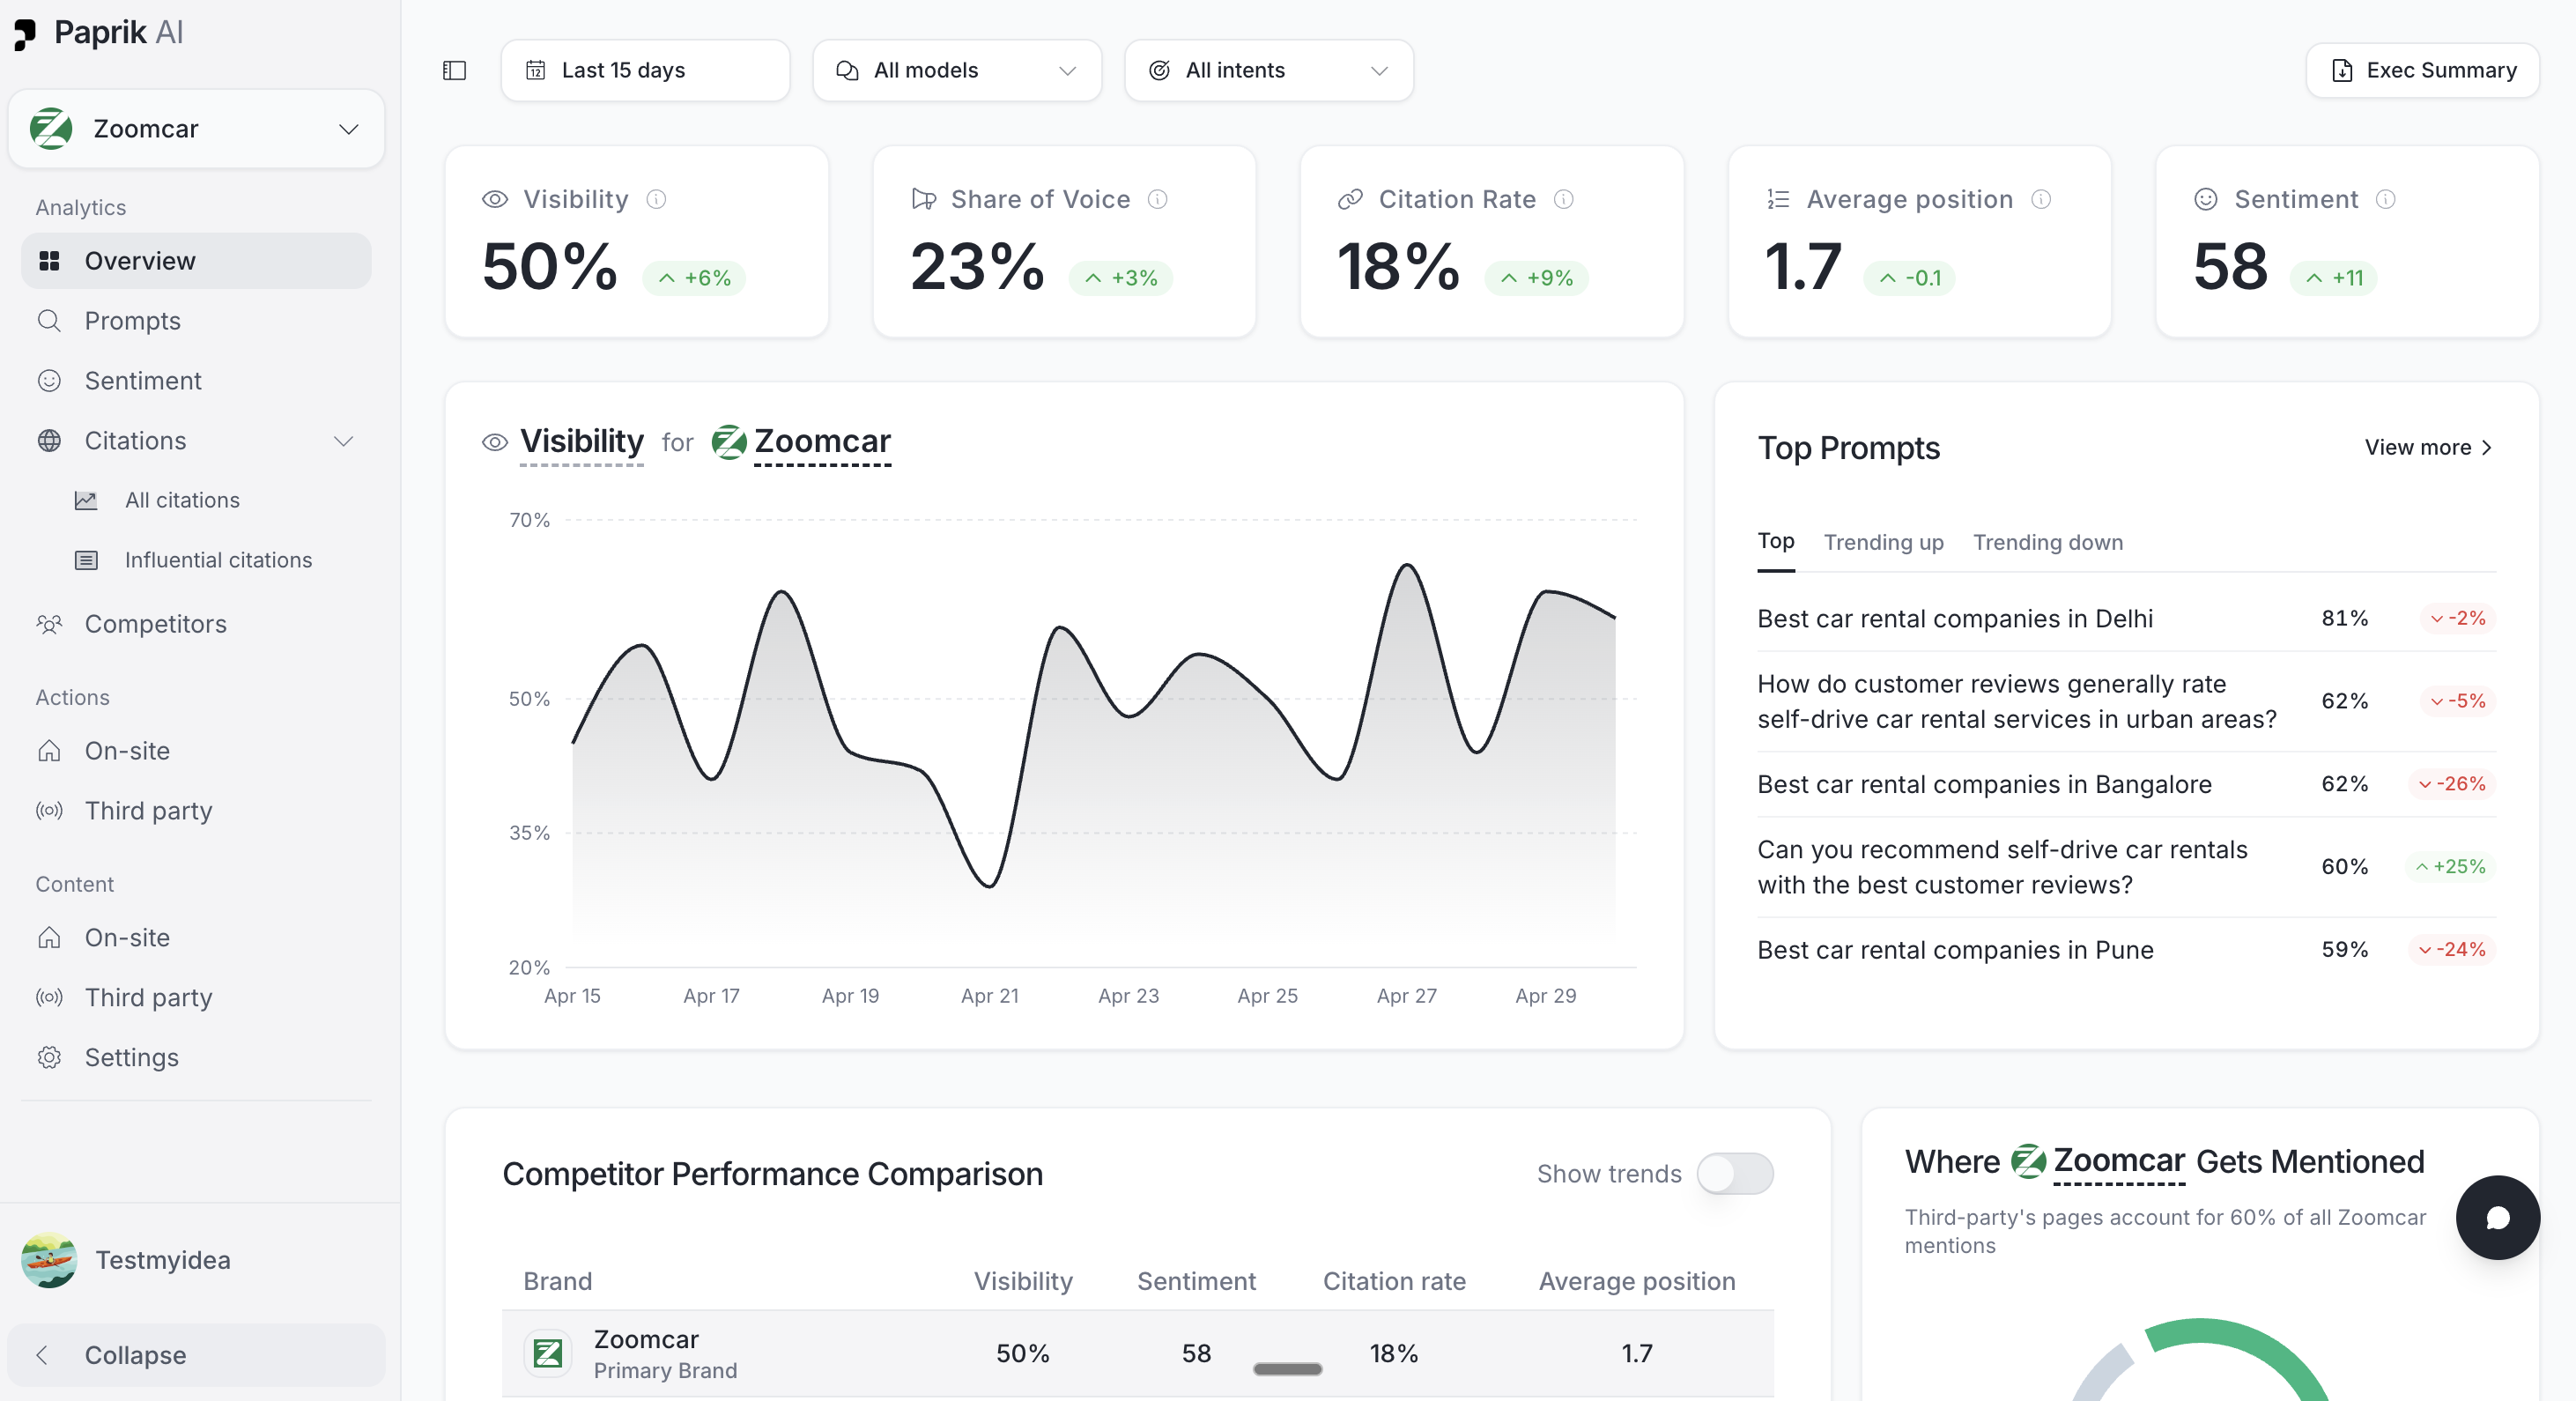
Task: Open the chat bubble widget
Action: 2497,1217
